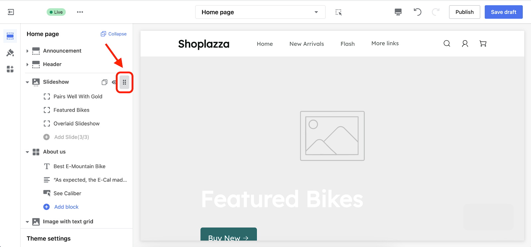531x247 pixels.
Task: Undo the last change
Action: (x=417, y=12)
